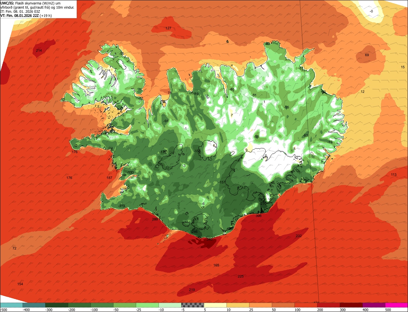Screen dimensions: 408x312
Task: Click the light teal -500 to -400 legend swatch
Action: 11,305
